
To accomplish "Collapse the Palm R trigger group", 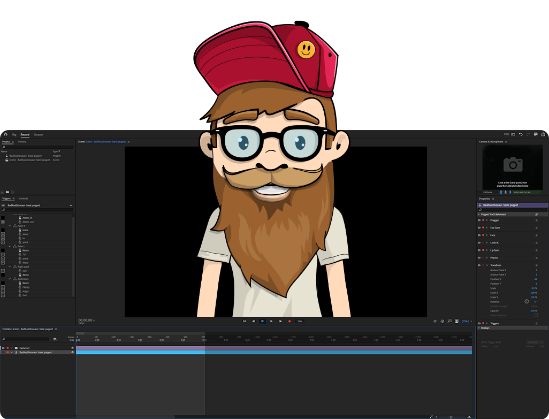I will (10, 226).
